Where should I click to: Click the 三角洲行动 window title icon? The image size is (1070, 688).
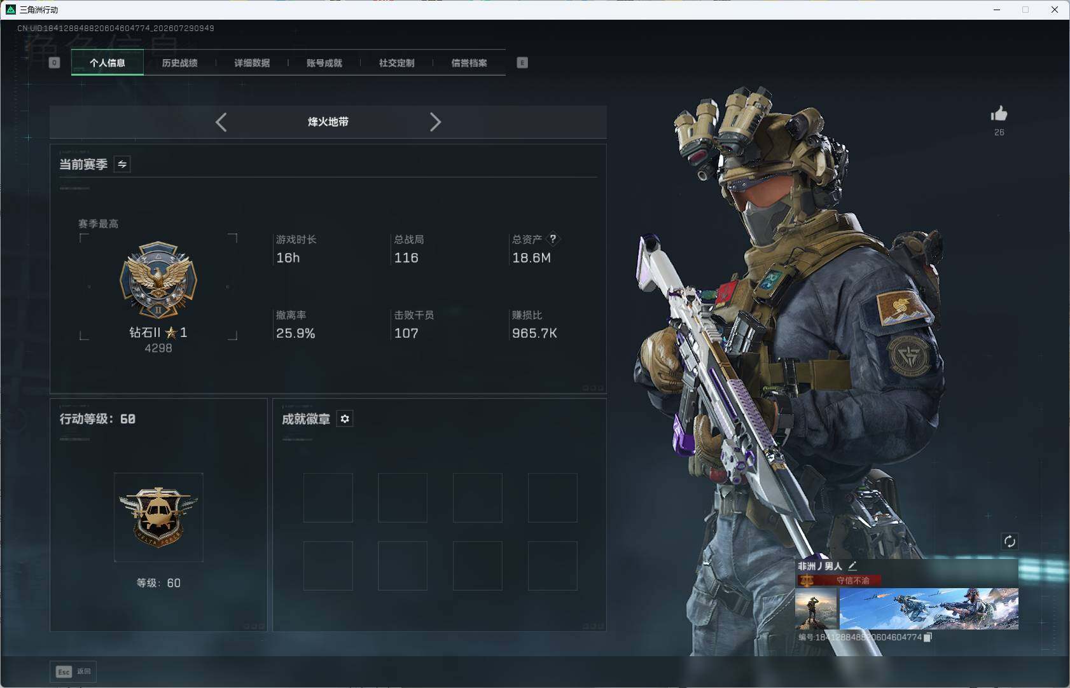(11, 10)
